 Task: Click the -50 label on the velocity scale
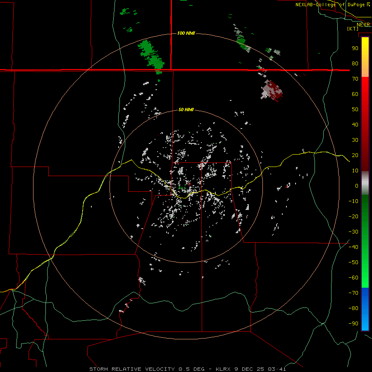(x=353, y=262)
